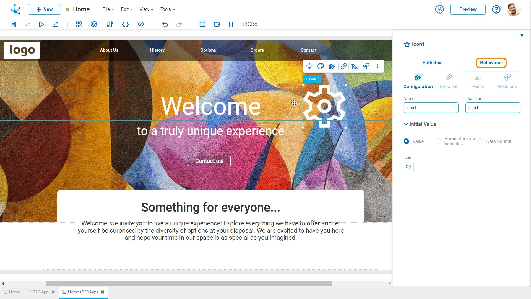Click the gear icon under Initial Value
The image size is (531, 299).
(409, 167)
